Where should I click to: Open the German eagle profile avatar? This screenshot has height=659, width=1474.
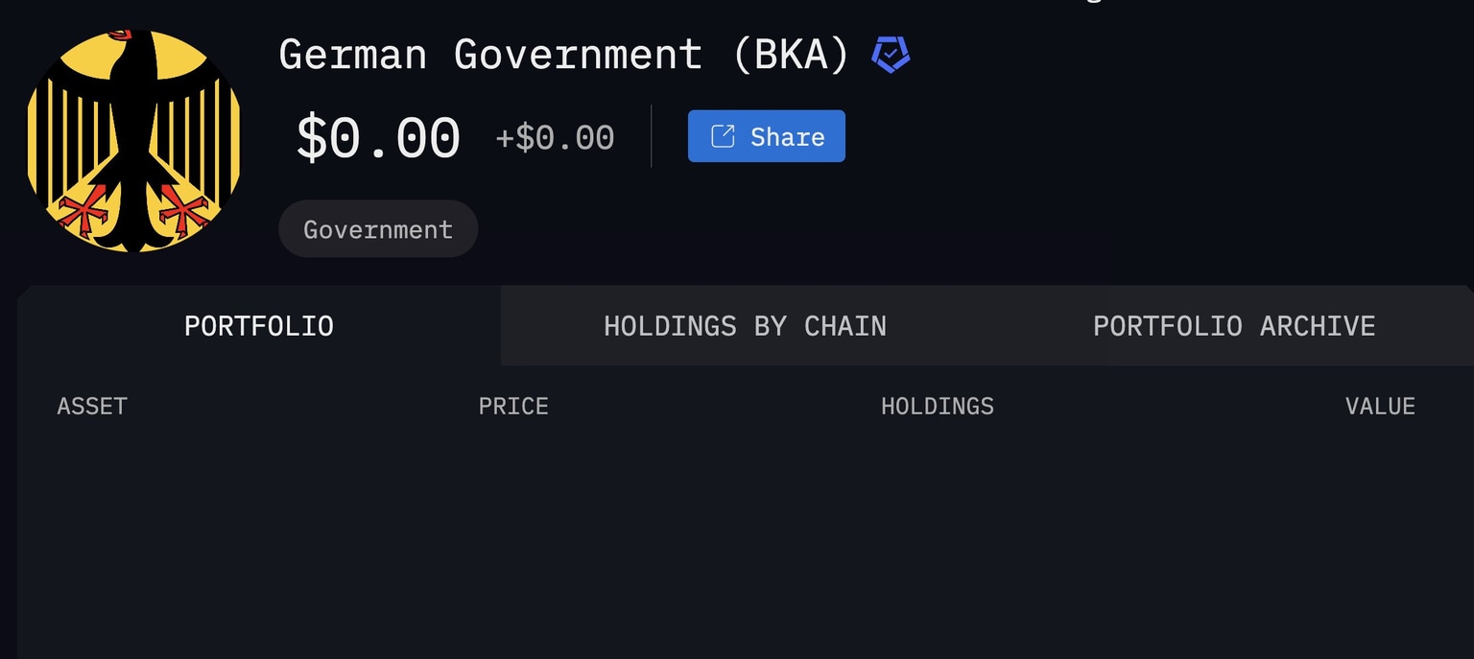tap(132, 141)
